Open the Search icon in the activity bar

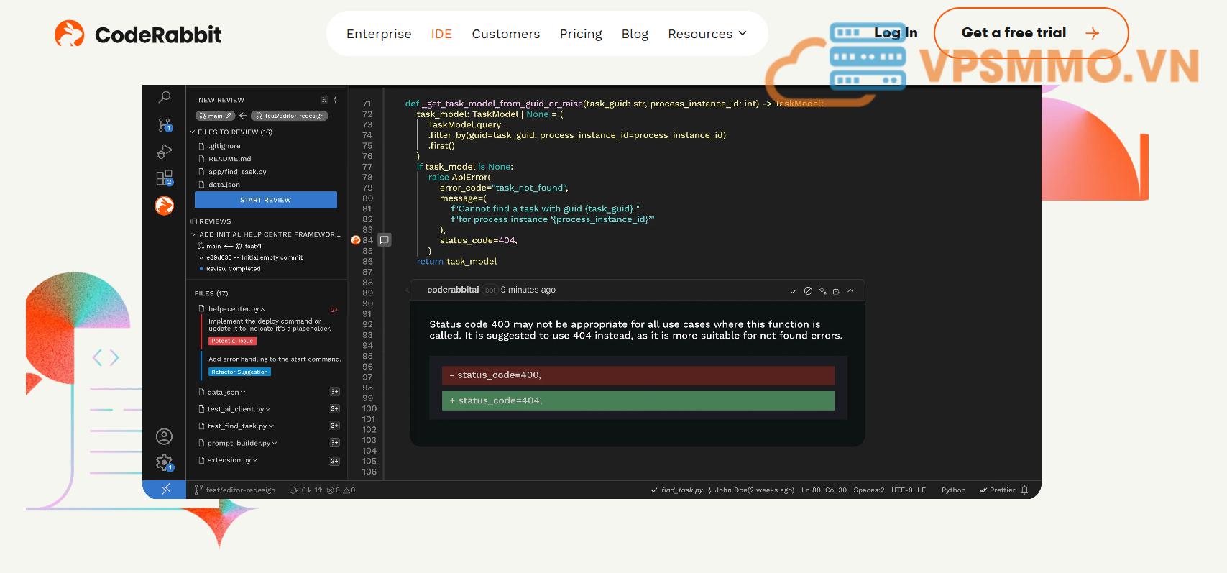[165, 97]
